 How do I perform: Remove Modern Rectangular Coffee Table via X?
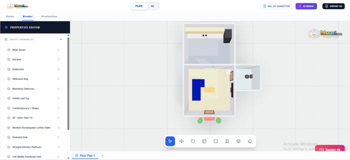(59, 127)
